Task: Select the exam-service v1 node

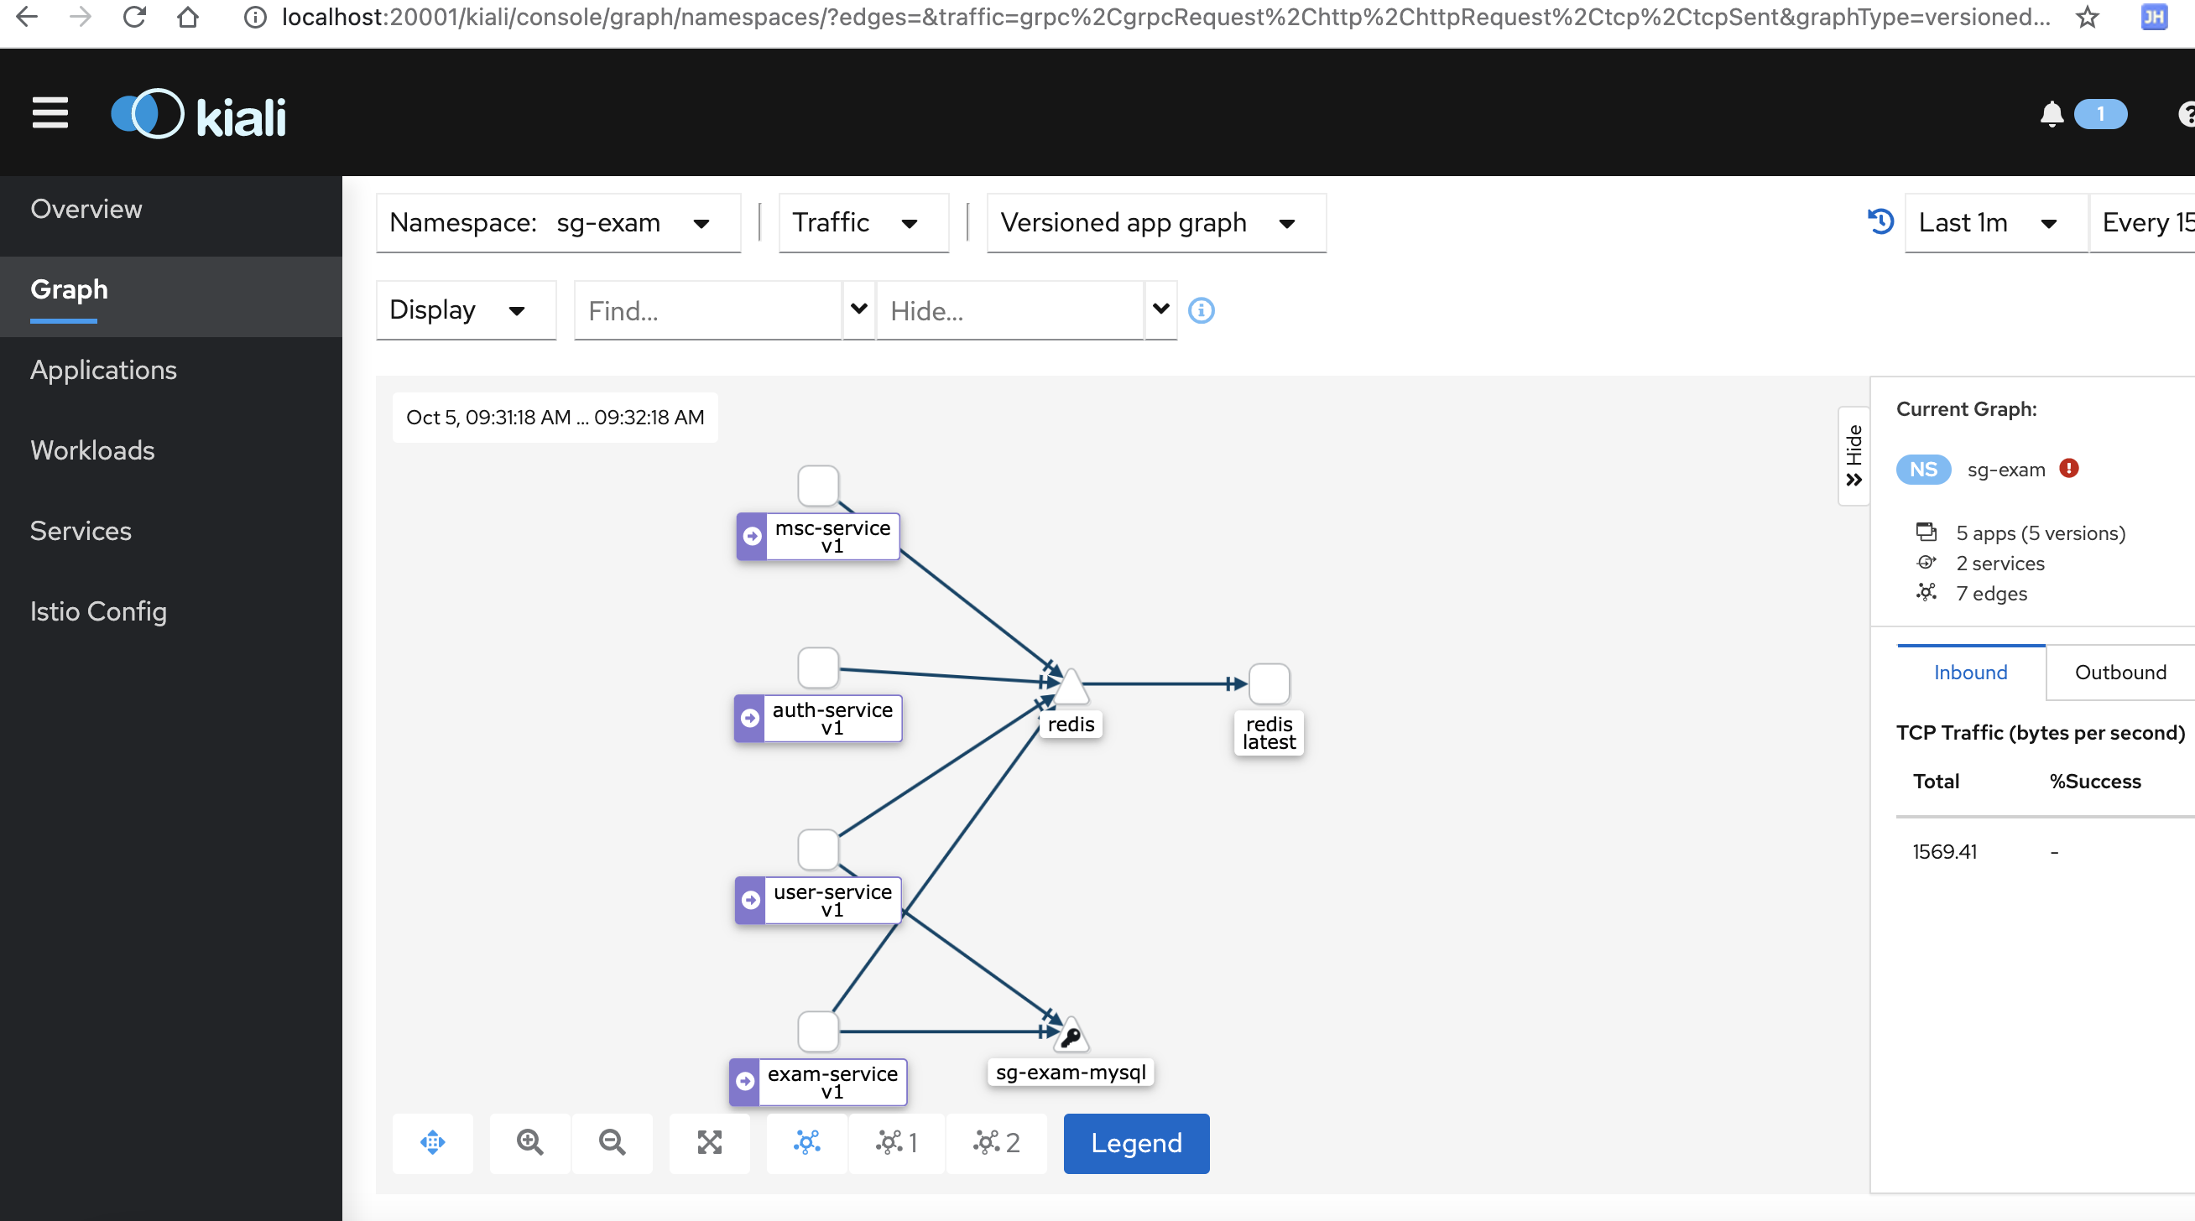Action: tap(818, 1032)
